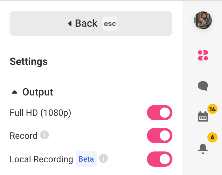Click the Back button
The width and height of the screenshot is (222, 175).
click(91, 24)
